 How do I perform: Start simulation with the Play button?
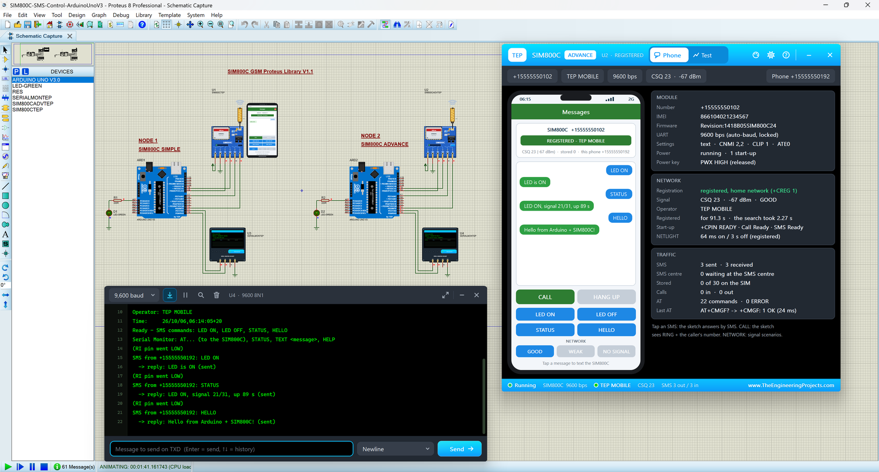point(8,467)
